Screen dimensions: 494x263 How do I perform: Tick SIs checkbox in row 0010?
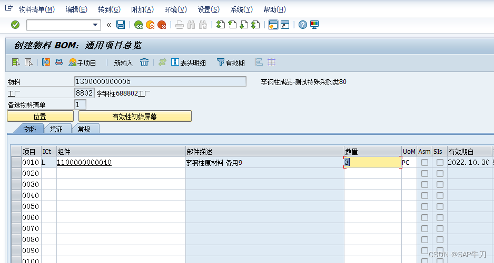coord(440,162)
